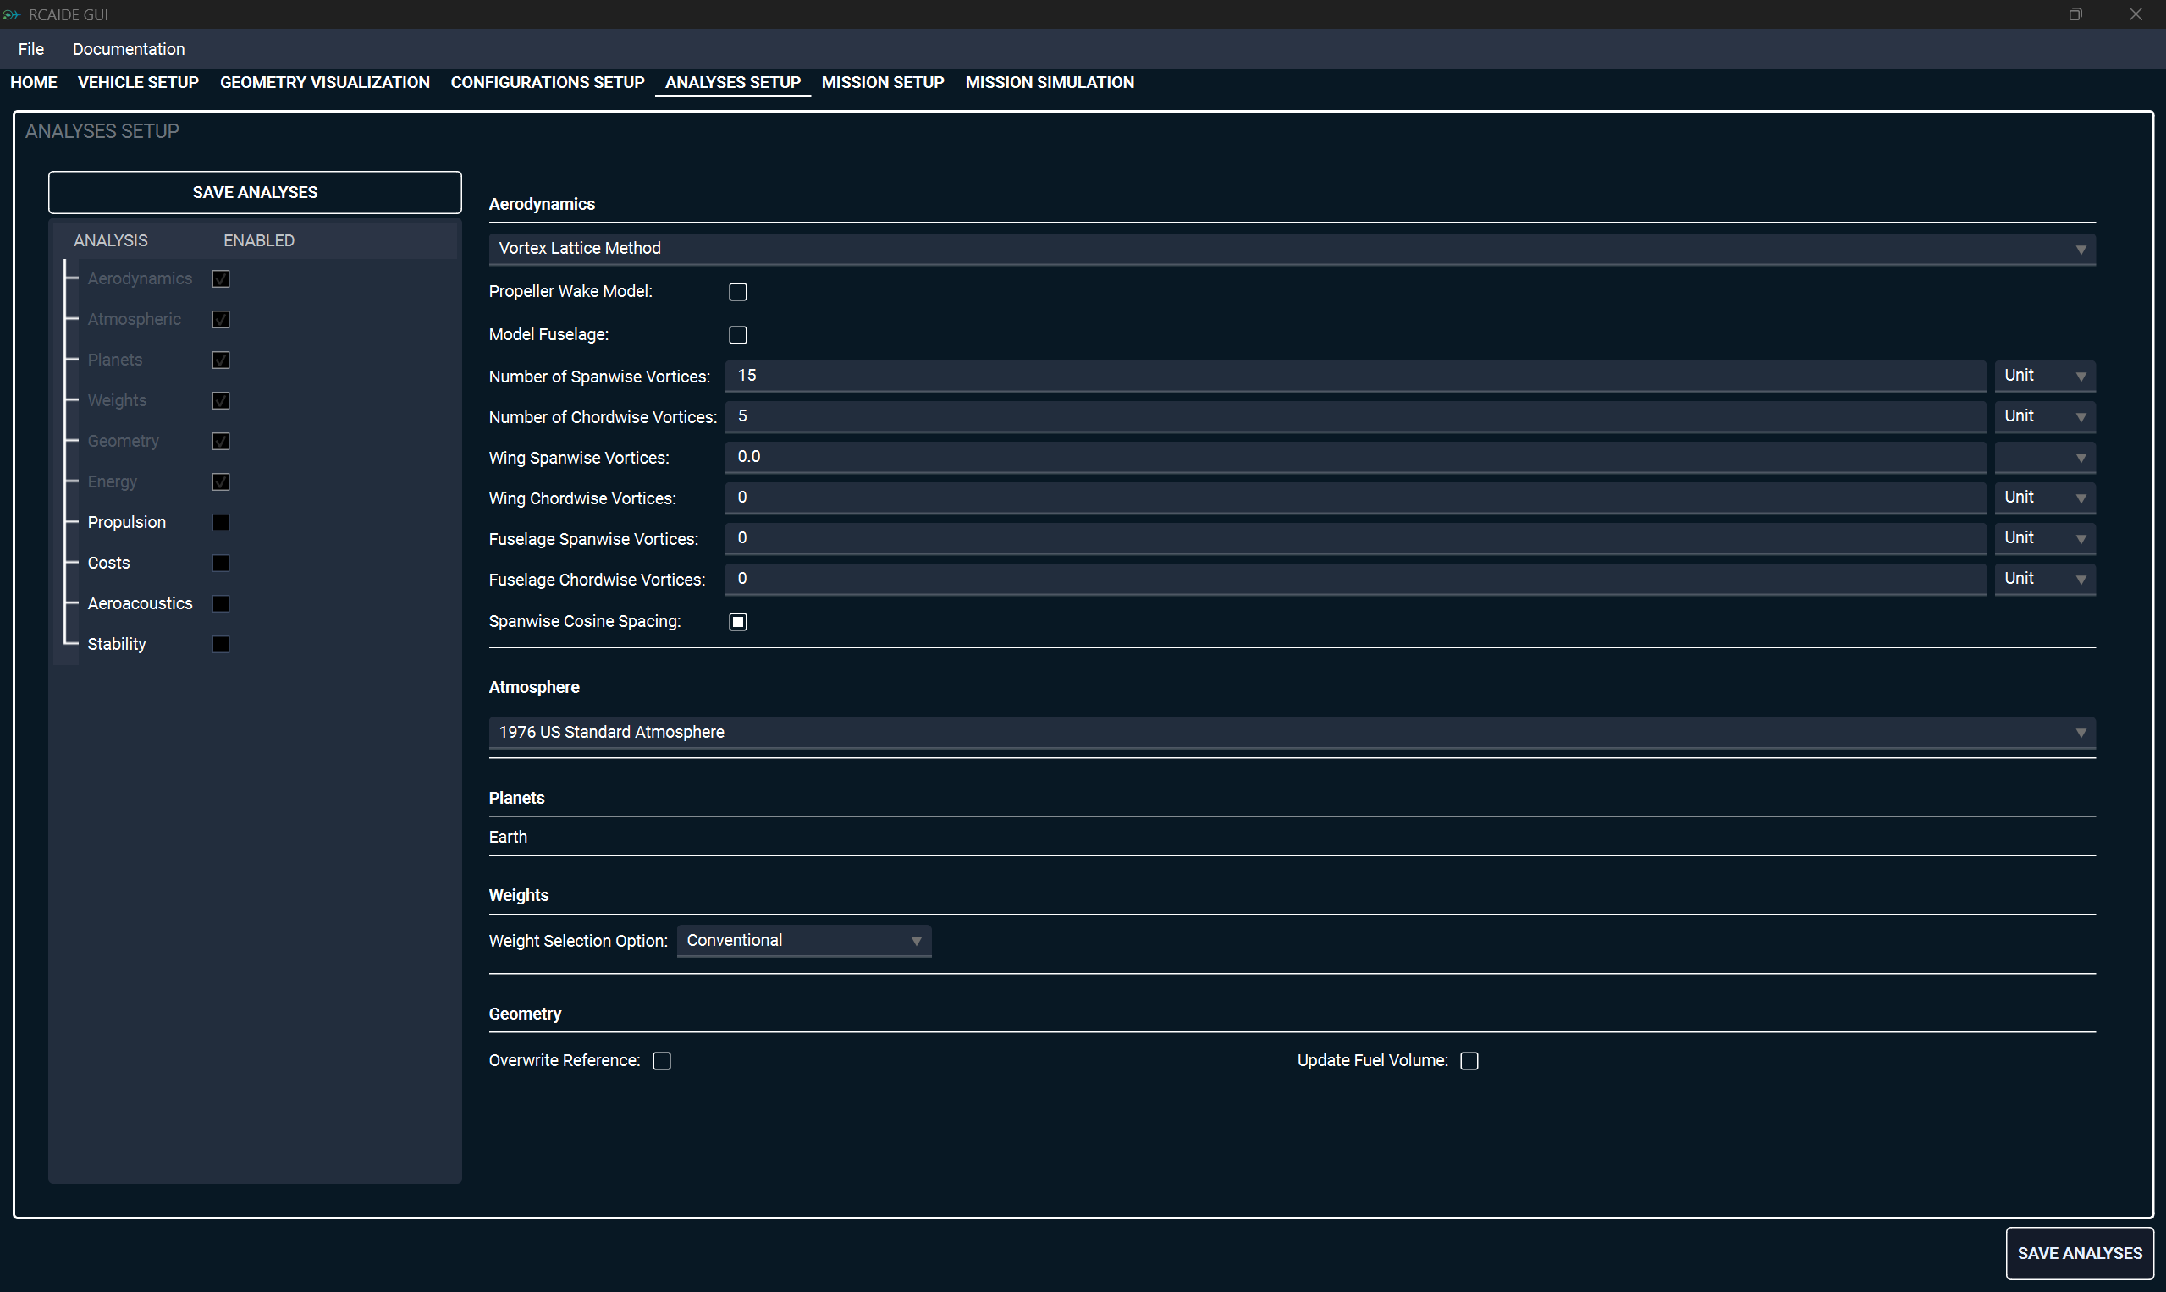Select Propulsion in the analysis tree
The width and height of the screenshot is (2166, 1292).
pos(126,522)
